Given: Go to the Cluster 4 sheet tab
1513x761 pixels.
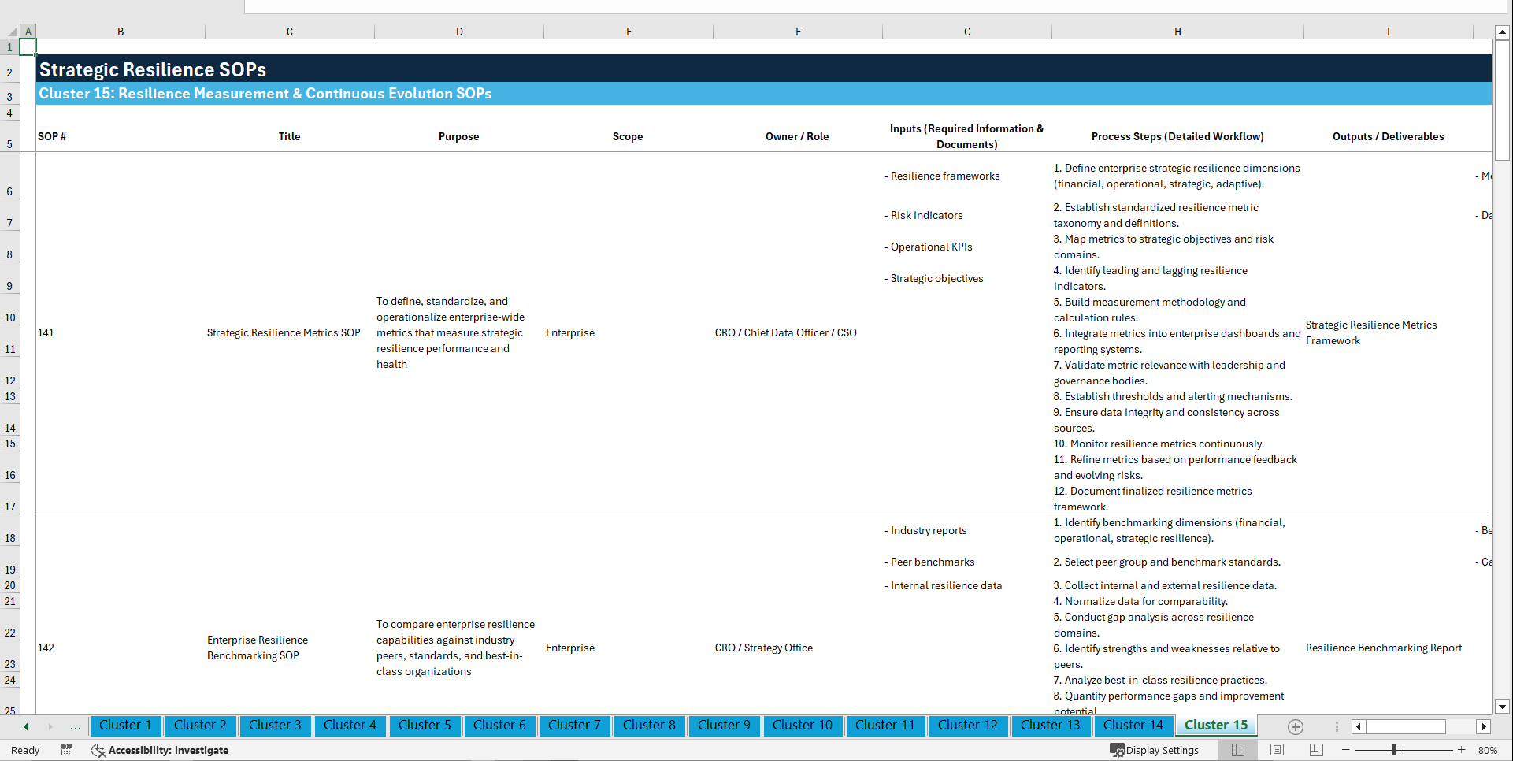Looking at the screenshot, I should pyautogui.click(x=350, y=726).
